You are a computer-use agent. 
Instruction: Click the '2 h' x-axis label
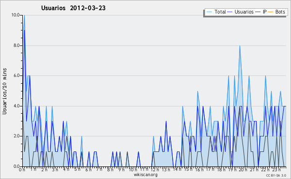[x=44, y=169]
